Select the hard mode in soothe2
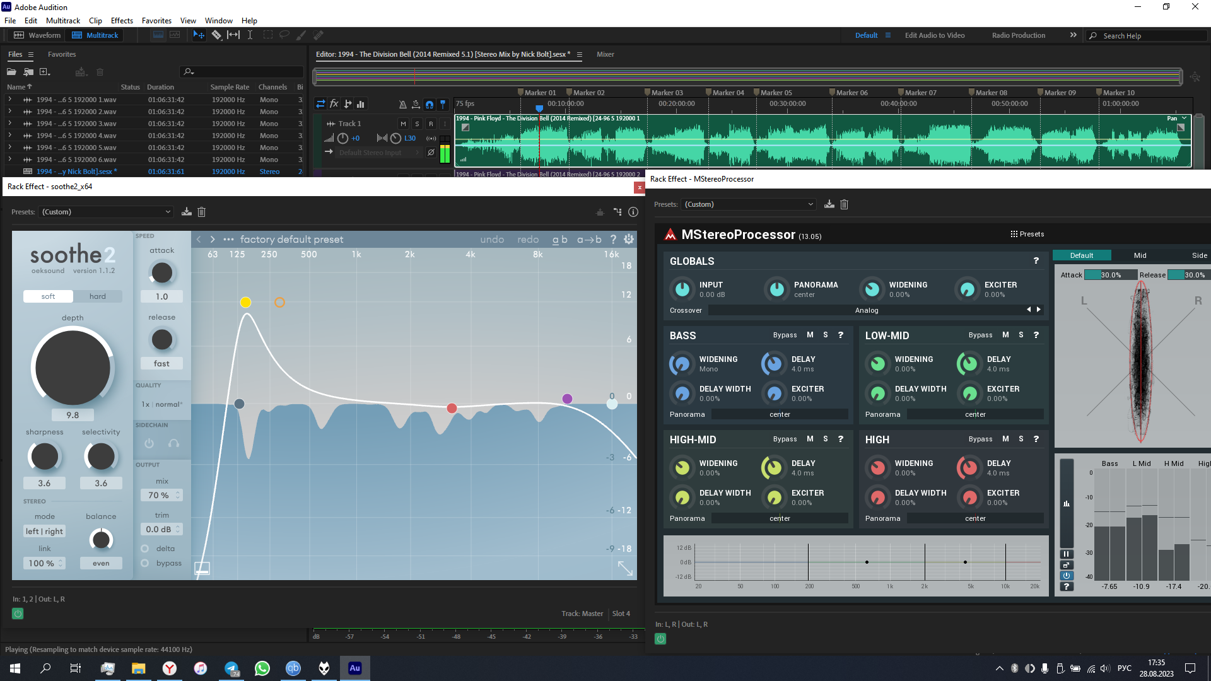1211x681 pixels. (x=97, y=296)
